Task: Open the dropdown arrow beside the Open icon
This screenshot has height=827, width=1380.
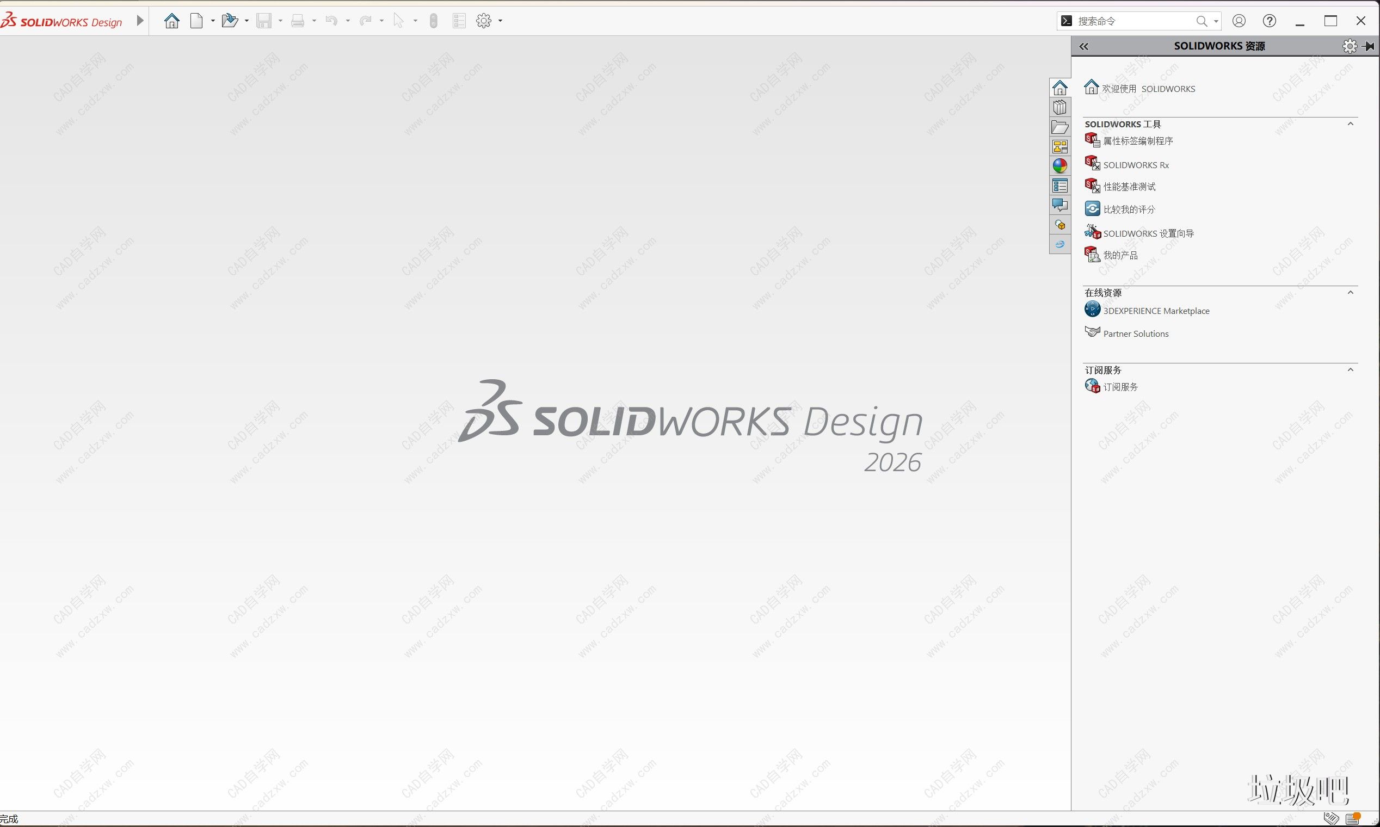Action: click(x=247, y=21)
